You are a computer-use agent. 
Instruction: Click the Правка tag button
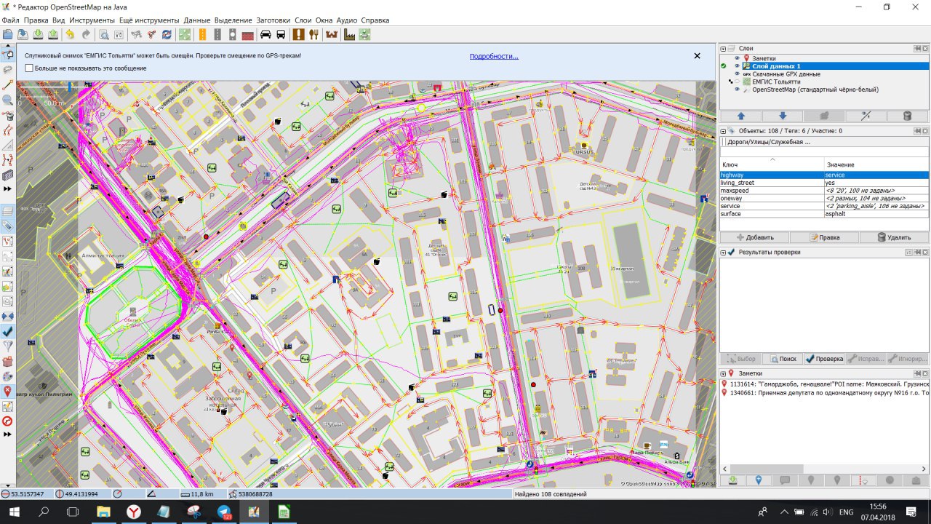824,237
